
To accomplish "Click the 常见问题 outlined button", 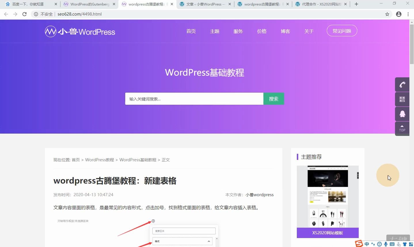I will tap(342, 31).
